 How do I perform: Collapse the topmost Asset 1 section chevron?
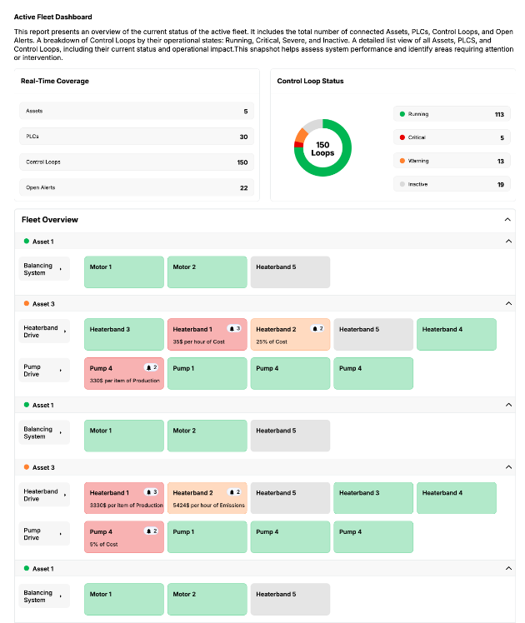click(x=508, y=241)
